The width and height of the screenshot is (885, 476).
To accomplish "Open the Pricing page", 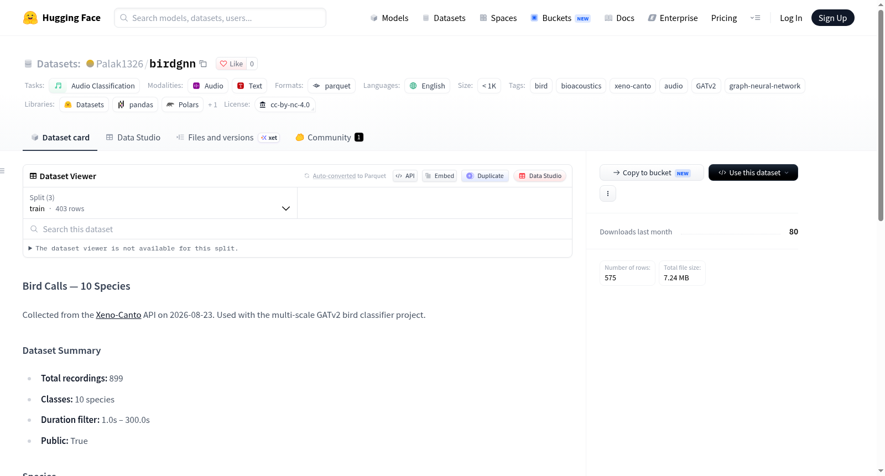I will pos(724,18).
